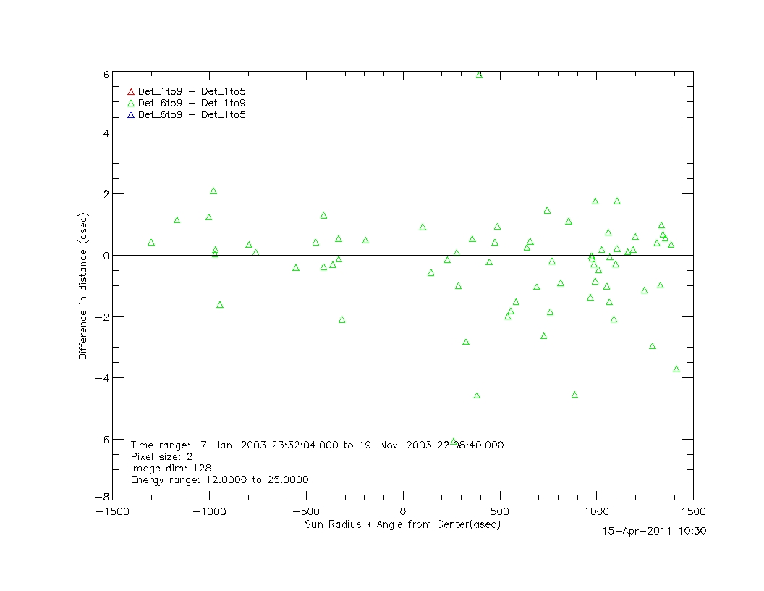Click the blue triangle legend marker
This screenshot has height=591, width=764.
[131, 115]
